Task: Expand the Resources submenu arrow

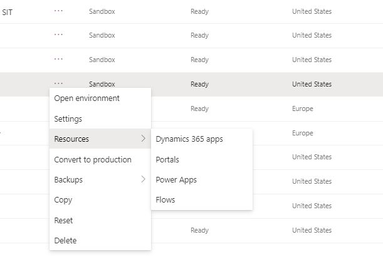Action: pos(143,139)
